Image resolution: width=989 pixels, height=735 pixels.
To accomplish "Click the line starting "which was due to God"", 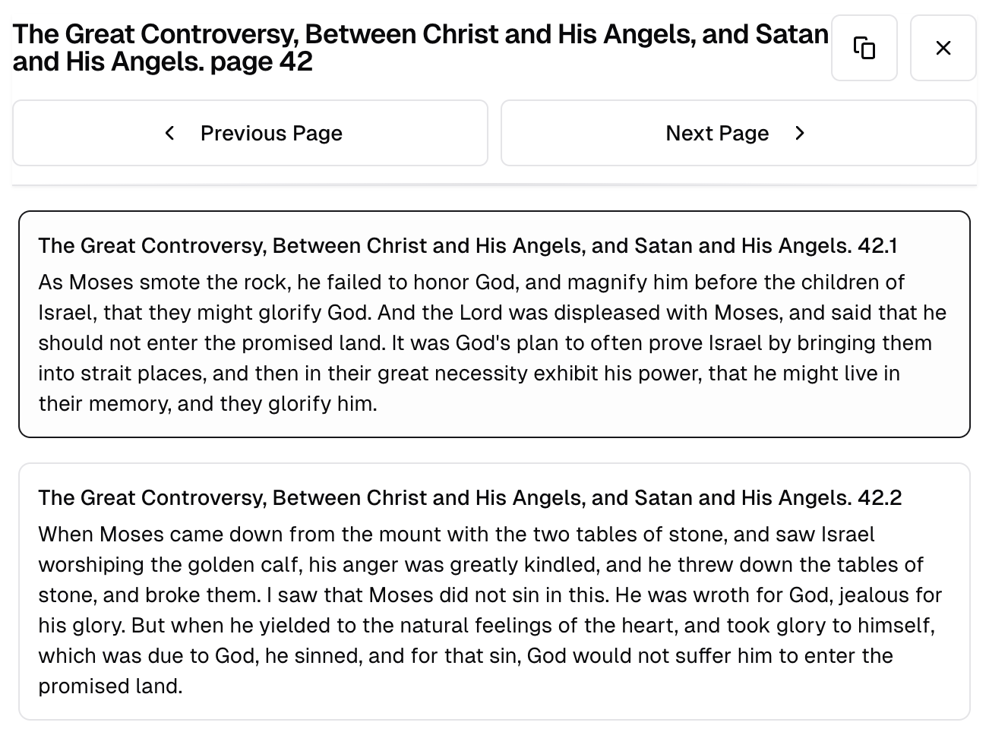I will 465,656.
